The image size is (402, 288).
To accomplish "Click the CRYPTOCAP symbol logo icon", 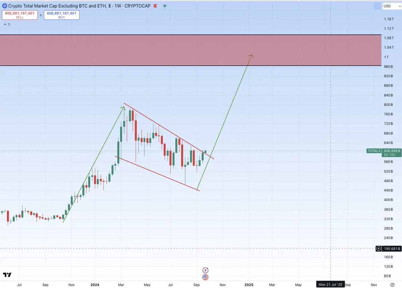I will point(4,6).
